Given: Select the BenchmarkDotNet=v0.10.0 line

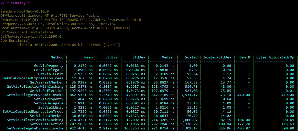Looking at the screenshot, I should 25,11.
